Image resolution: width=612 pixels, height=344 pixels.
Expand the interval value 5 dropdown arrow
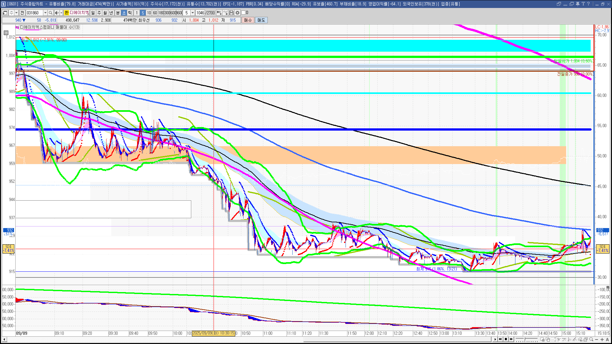tap(193, 13)
